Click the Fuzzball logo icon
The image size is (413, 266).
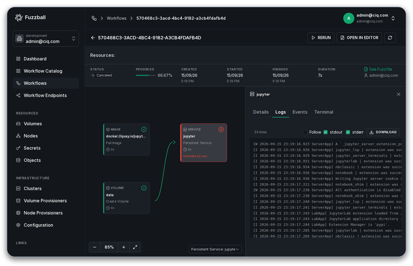(19, 17)
